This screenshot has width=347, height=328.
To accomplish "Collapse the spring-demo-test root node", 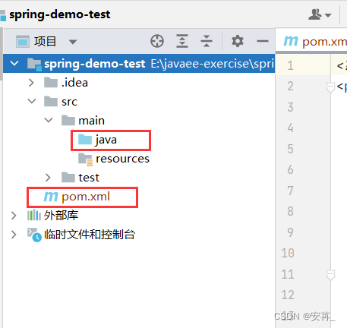I will click(x=14, y=63).
